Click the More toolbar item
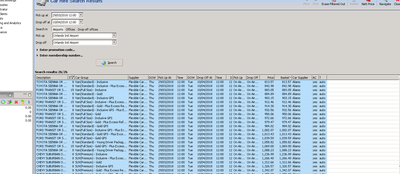Screen dimensions: 400x174 [x=307, y=3]
